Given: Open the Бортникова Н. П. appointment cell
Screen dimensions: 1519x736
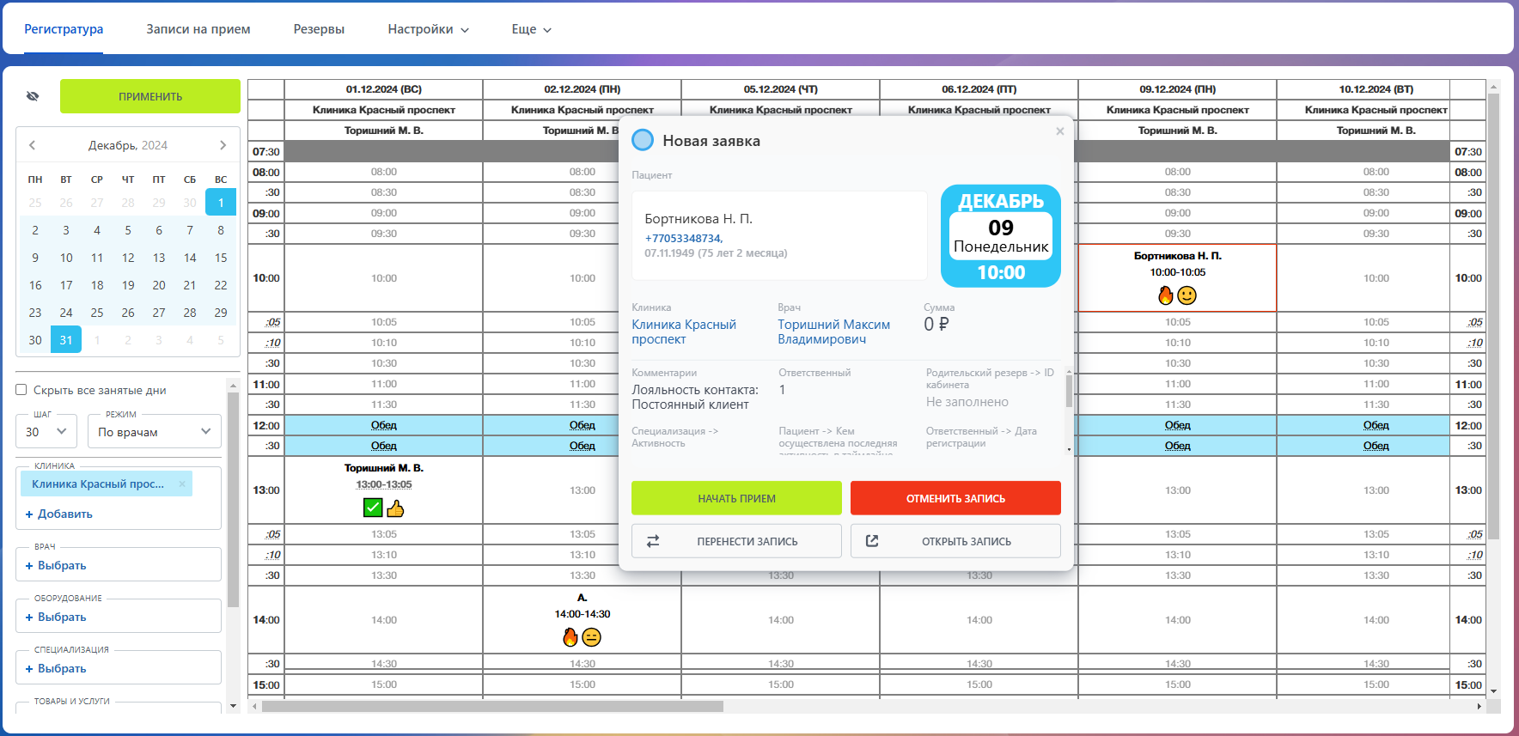Looking at the screenshot, I should click(x=1177, y=278).
